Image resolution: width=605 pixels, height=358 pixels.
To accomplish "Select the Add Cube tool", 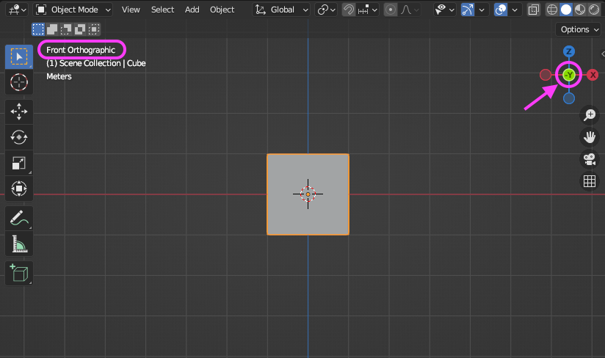I will point(18,273).
